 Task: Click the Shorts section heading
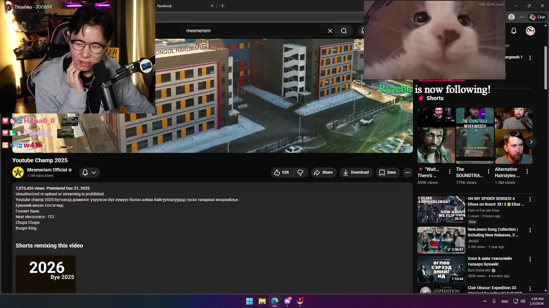pyautogui.click(x=435, y=98)
